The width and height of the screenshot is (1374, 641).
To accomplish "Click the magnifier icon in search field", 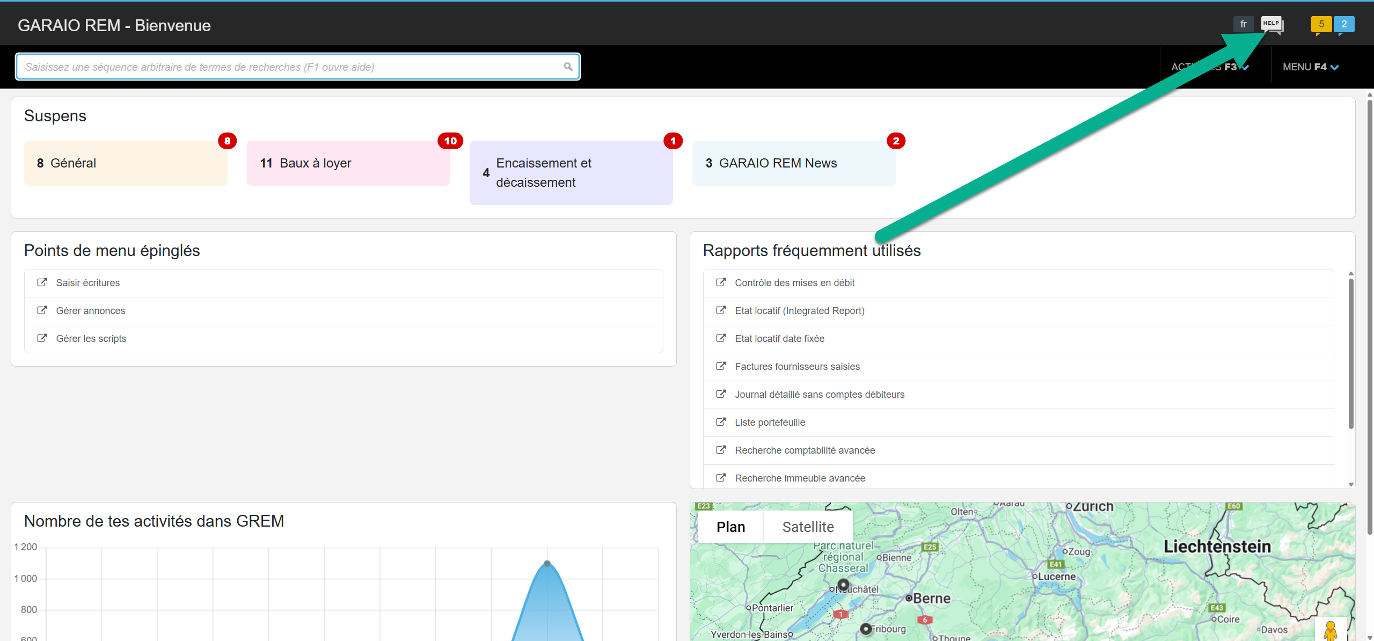I will click(x=568, y=67).
